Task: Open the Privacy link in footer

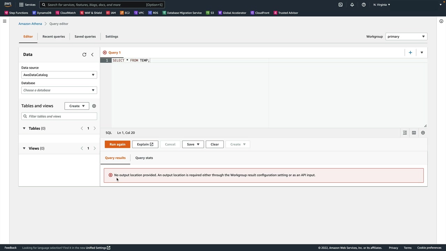Action: click(393, 248)
